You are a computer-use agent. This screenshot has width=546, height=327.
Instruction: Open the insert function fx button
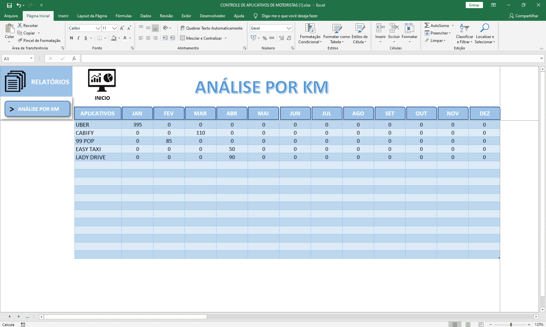click(74, 59)
